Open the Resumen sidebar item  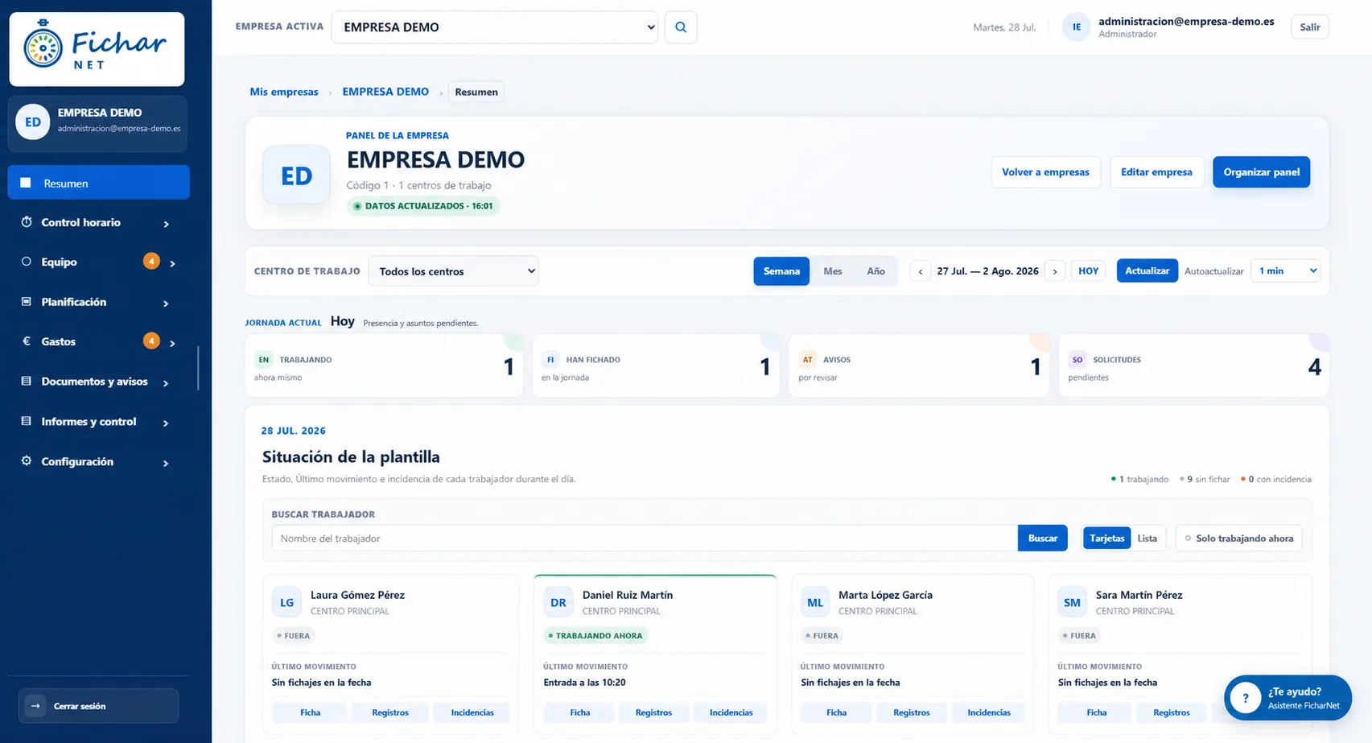pyautogui.click(x=99, y=183)
